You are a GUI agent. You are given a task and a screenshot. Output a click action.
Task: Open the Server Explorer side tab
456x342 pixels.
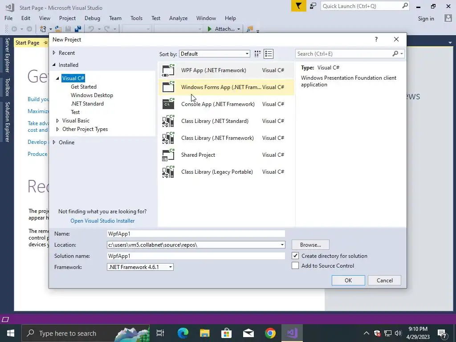(x=7, y=55)
